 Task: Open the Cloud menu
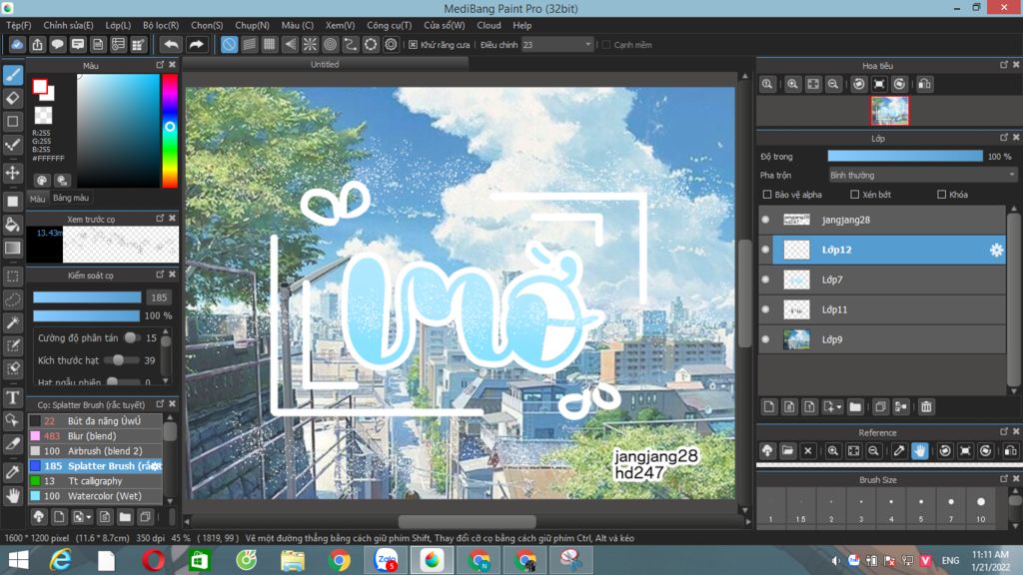click(x=489, y=25)
